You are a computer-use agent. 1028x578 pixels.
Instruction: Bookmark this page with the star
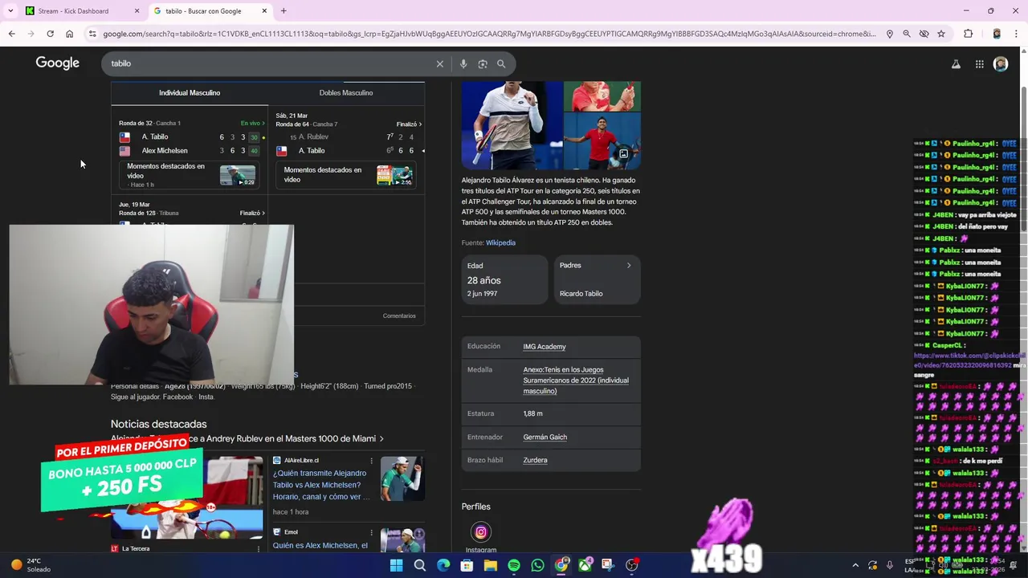(941, 34)
